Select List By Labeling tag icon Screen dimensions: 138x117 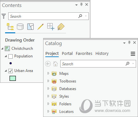point(61,27)
